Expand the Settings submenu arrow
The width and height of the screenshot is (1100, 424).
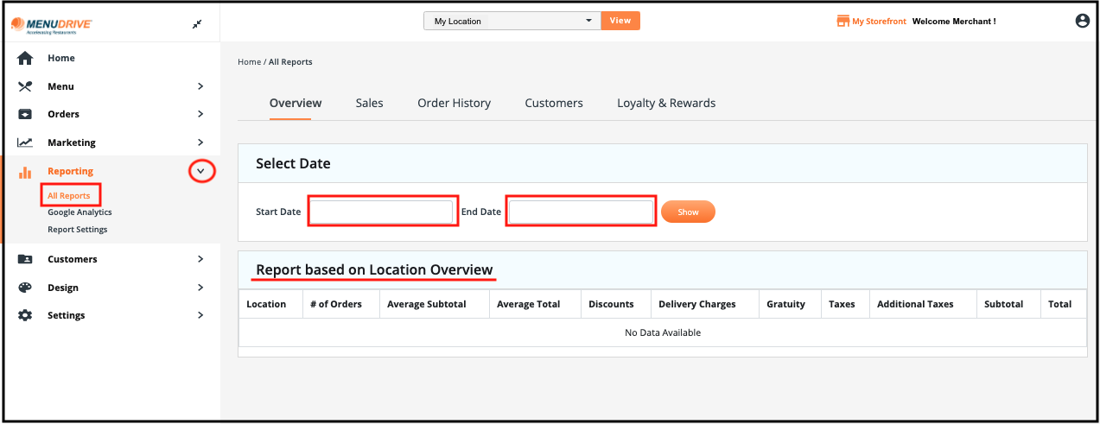point(200,315)
